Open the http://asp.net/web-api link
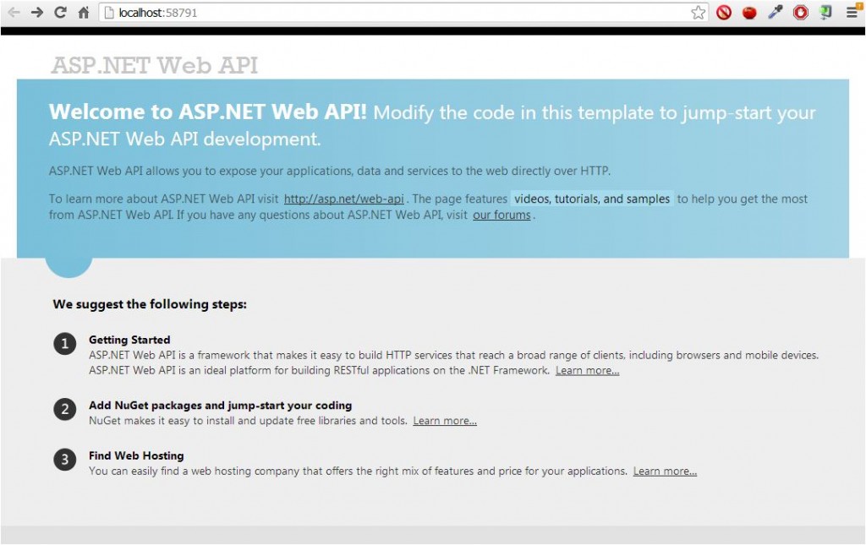This screenshot has width=866, height=545. pos(343,199)
